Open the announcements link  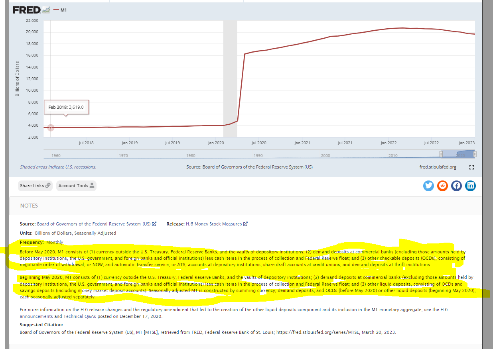(36, 316)
